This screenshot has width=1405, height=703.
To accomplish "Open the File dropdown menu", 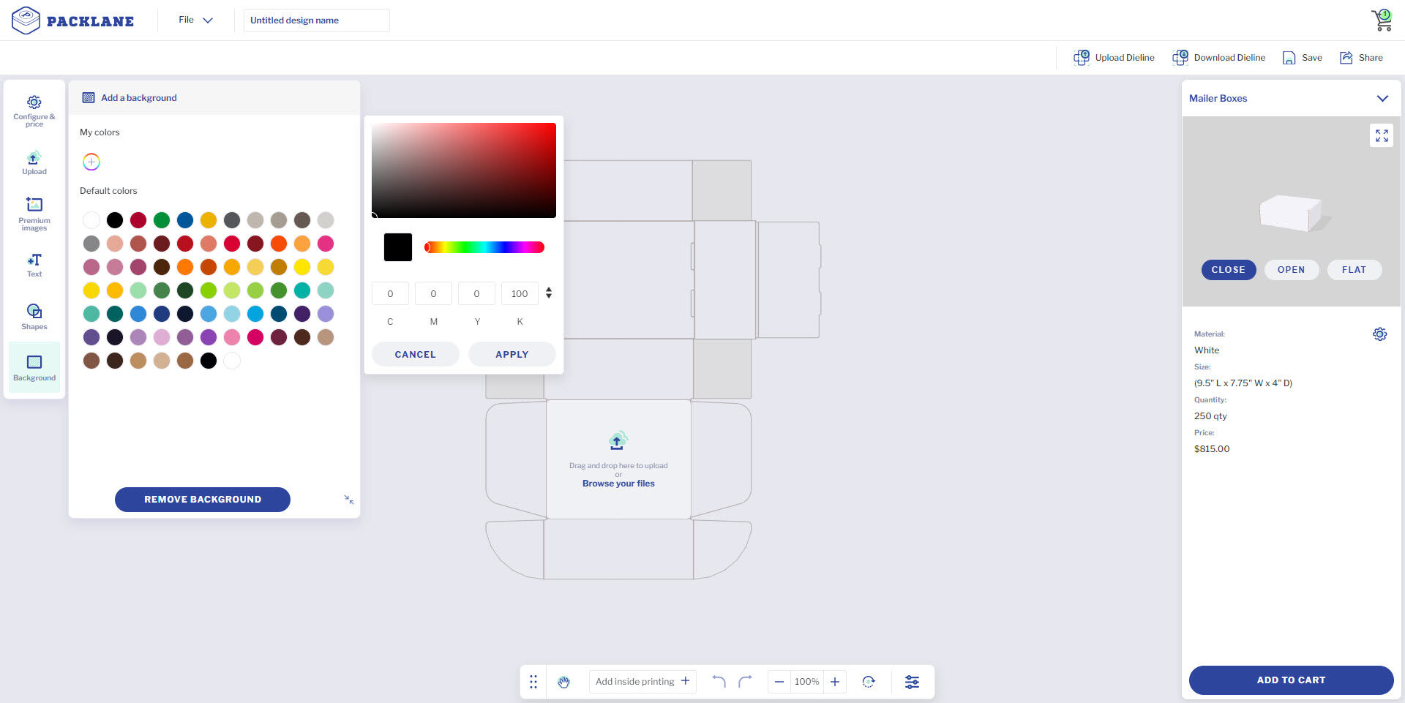I will (195, 20).
